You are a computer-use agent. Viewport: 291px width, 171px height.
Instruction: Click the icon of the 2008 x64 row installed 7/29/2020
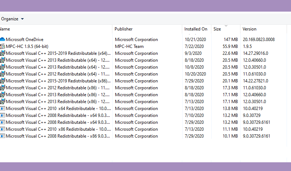(3, 122)
